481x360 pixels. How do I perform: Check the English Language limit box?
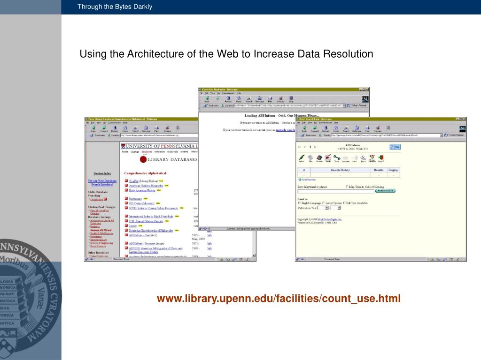pyautogui.click(x=299, y=203)
